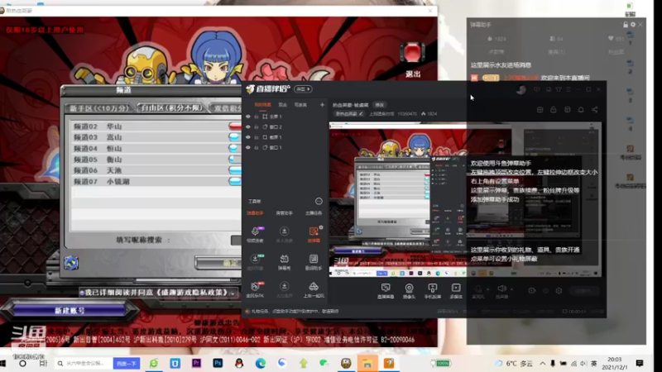The height and width of the screenshot is (372, 662).
Task: Select channel row 频道03 嵩山
Action: coord(156,137)
